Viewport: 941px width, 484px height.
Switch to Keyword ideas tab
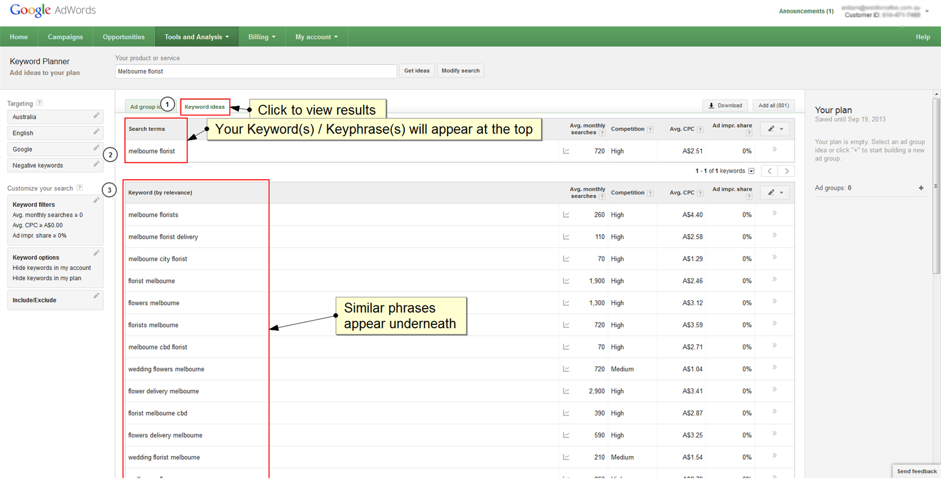coord(205,107)
